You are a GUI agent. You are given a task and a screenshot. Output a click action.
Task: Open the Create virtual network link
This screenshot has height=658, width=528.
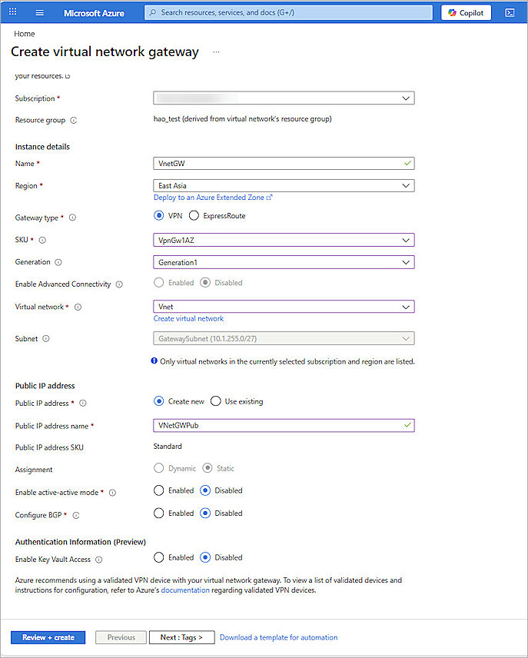pos(188,318)
